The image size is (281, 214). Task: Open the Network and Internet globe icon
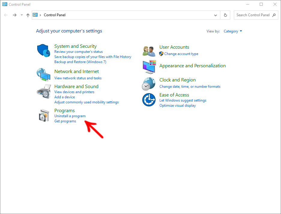coord(44,75)
